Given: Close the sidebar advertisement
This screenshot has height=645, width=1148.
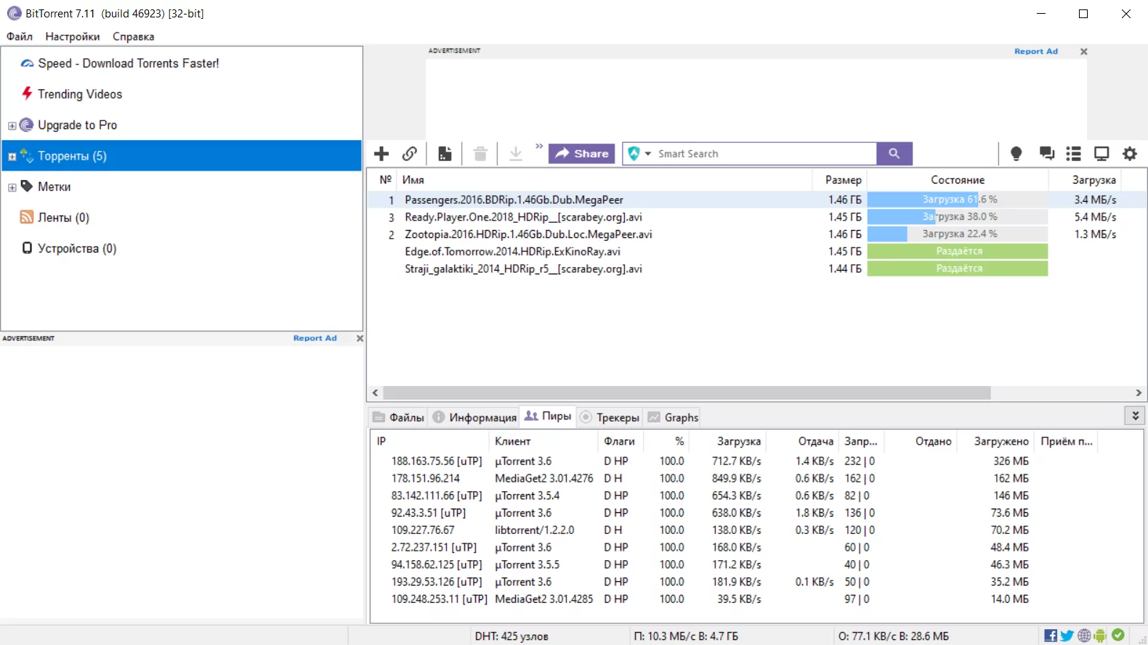Looking at the screenshot, I should (x=360, y=338).
